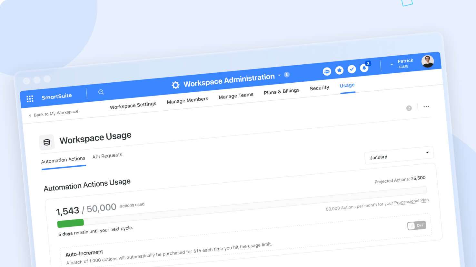This screenshot has width=476, height=267.
Task: Open the members people icon
Action: (x=327, y=71)
